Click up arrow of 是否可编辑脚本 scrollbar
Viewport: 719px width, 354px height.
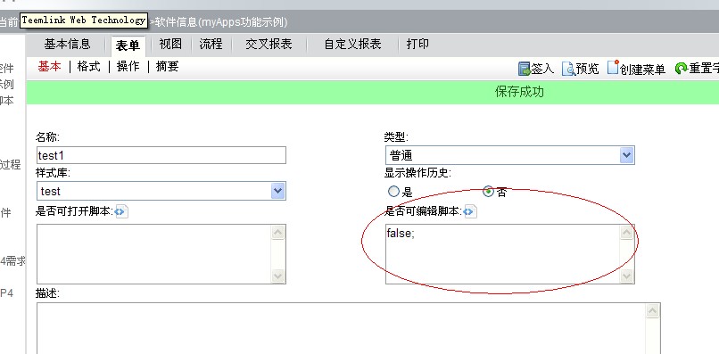point(627,233)
